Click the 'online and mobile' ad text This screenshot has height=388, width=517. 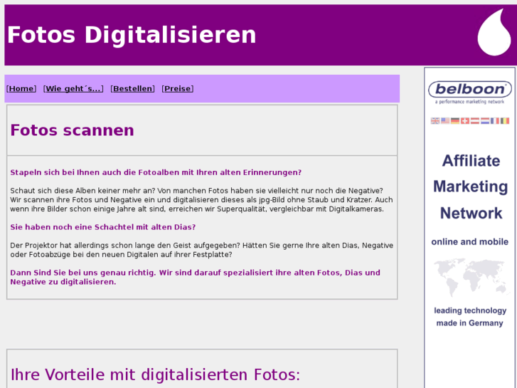(470, 242)
